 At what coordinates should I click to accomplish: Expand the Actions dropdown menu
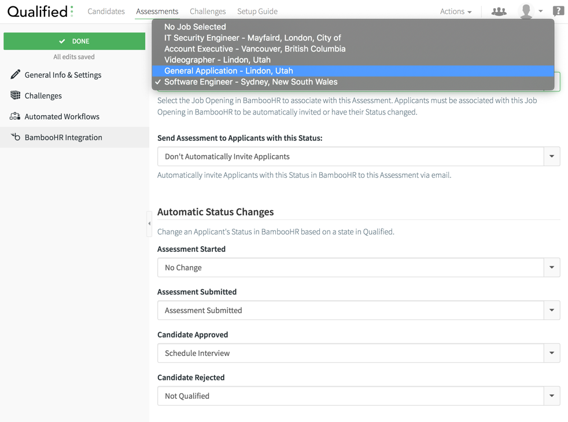tap(455, 12)
